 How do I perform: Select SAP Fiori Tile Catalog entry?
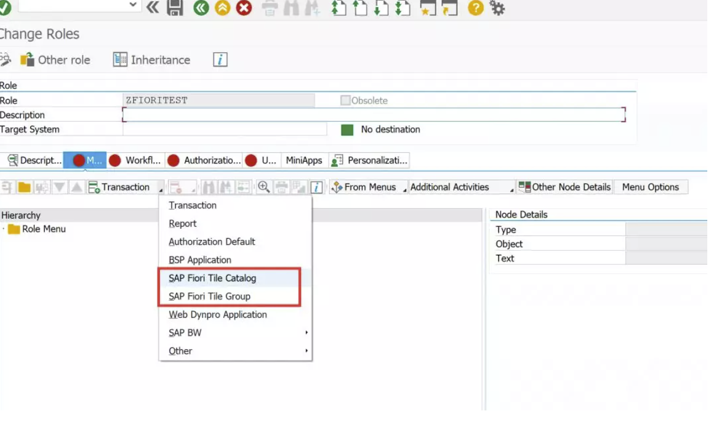click(x=235, y=278)
